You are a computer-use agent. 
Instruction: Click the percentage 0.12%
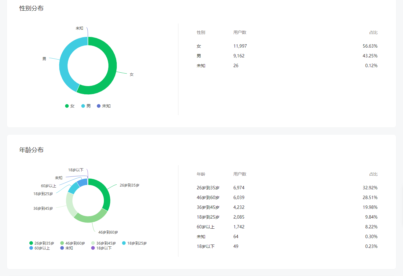pyautogui.click(x=371, y=66)
